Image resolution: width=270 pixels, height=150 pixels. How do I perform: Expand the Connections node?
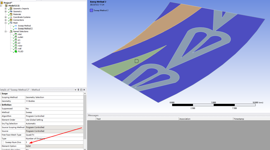(x=5, y=20)
